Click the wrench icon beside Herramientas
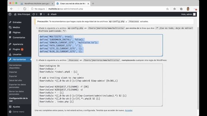Image resolution: width=207 pixels, height=116 pixels. point(10,59)
